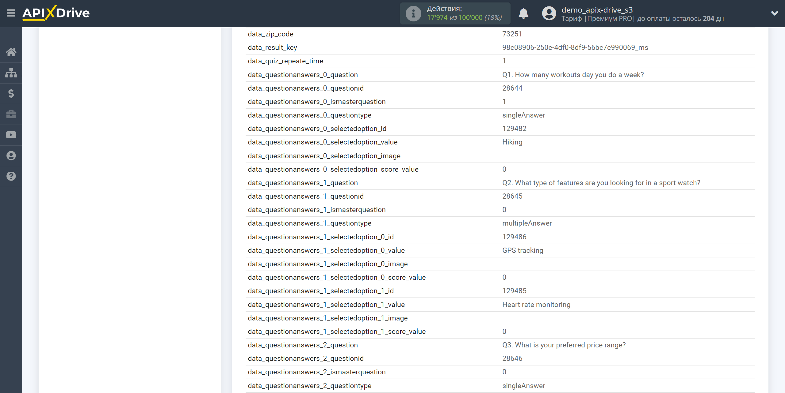Open briefcase icon in sidebar

pyautogui.click(x=11, y=114)
